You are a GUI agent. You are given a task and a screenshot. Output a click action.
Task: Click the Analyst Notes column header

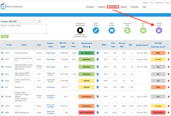[x=142, y=45]
